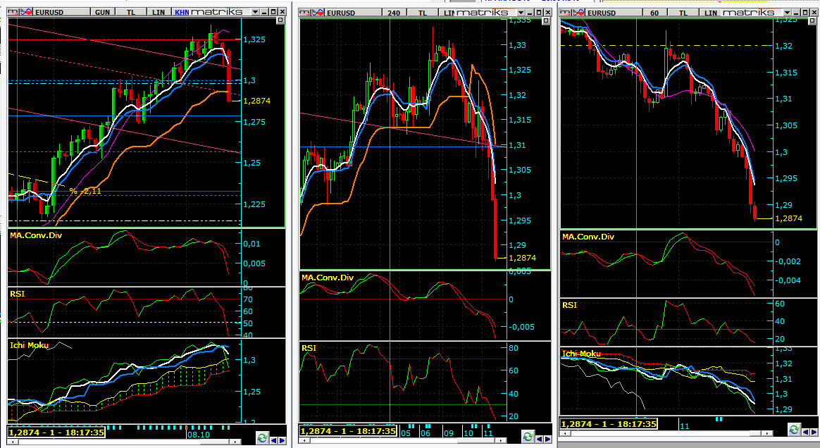Open the 60 period selector
This screenshot has width=820, height=448.
[654, 13]
